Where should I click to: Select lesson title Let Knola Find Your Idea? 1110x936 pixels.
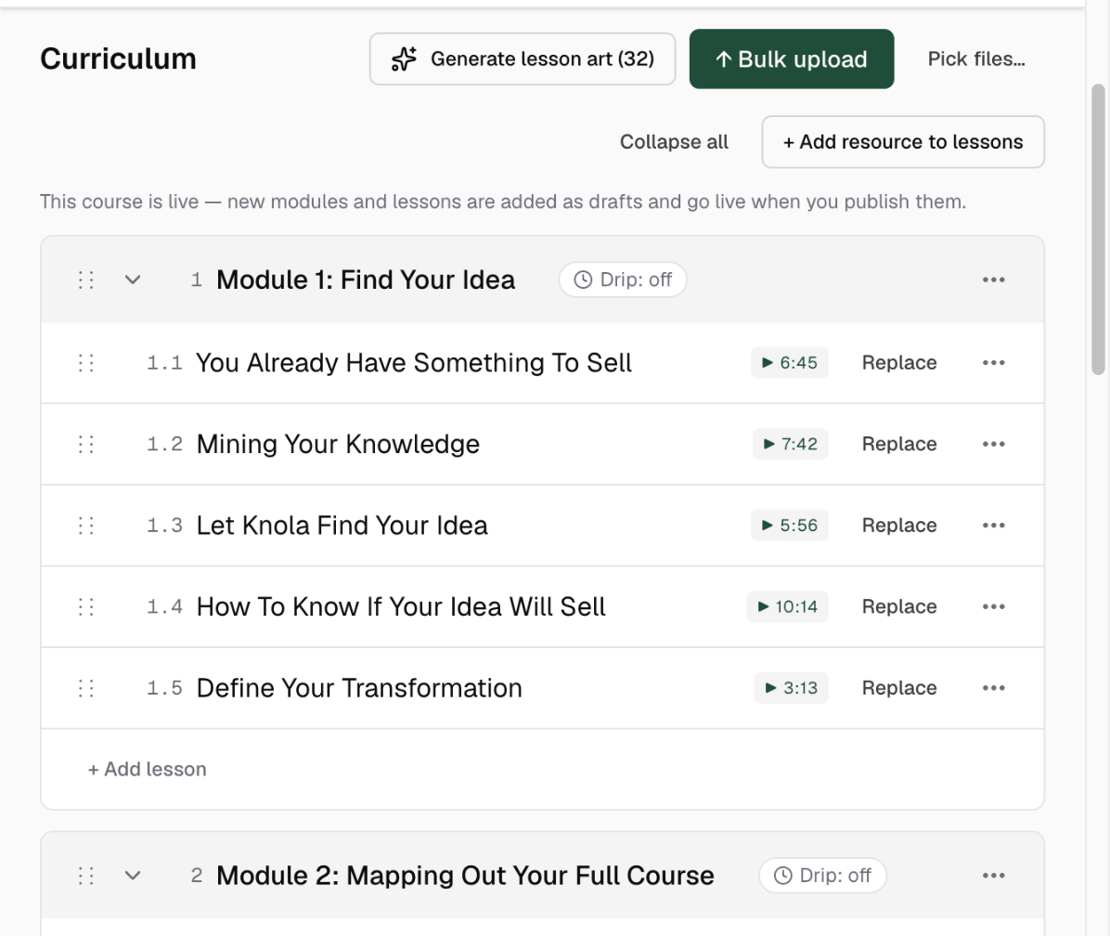pos(342,526)
